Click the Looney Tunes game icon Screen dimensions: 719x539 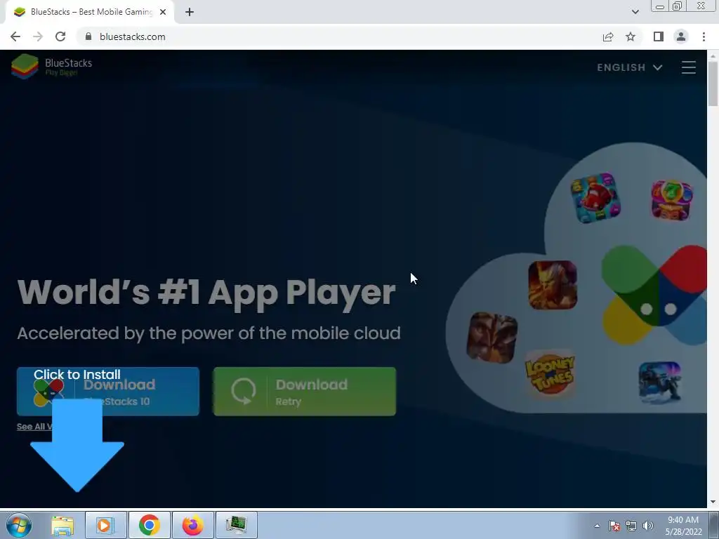pyautogui.click(x=550, y=373)
